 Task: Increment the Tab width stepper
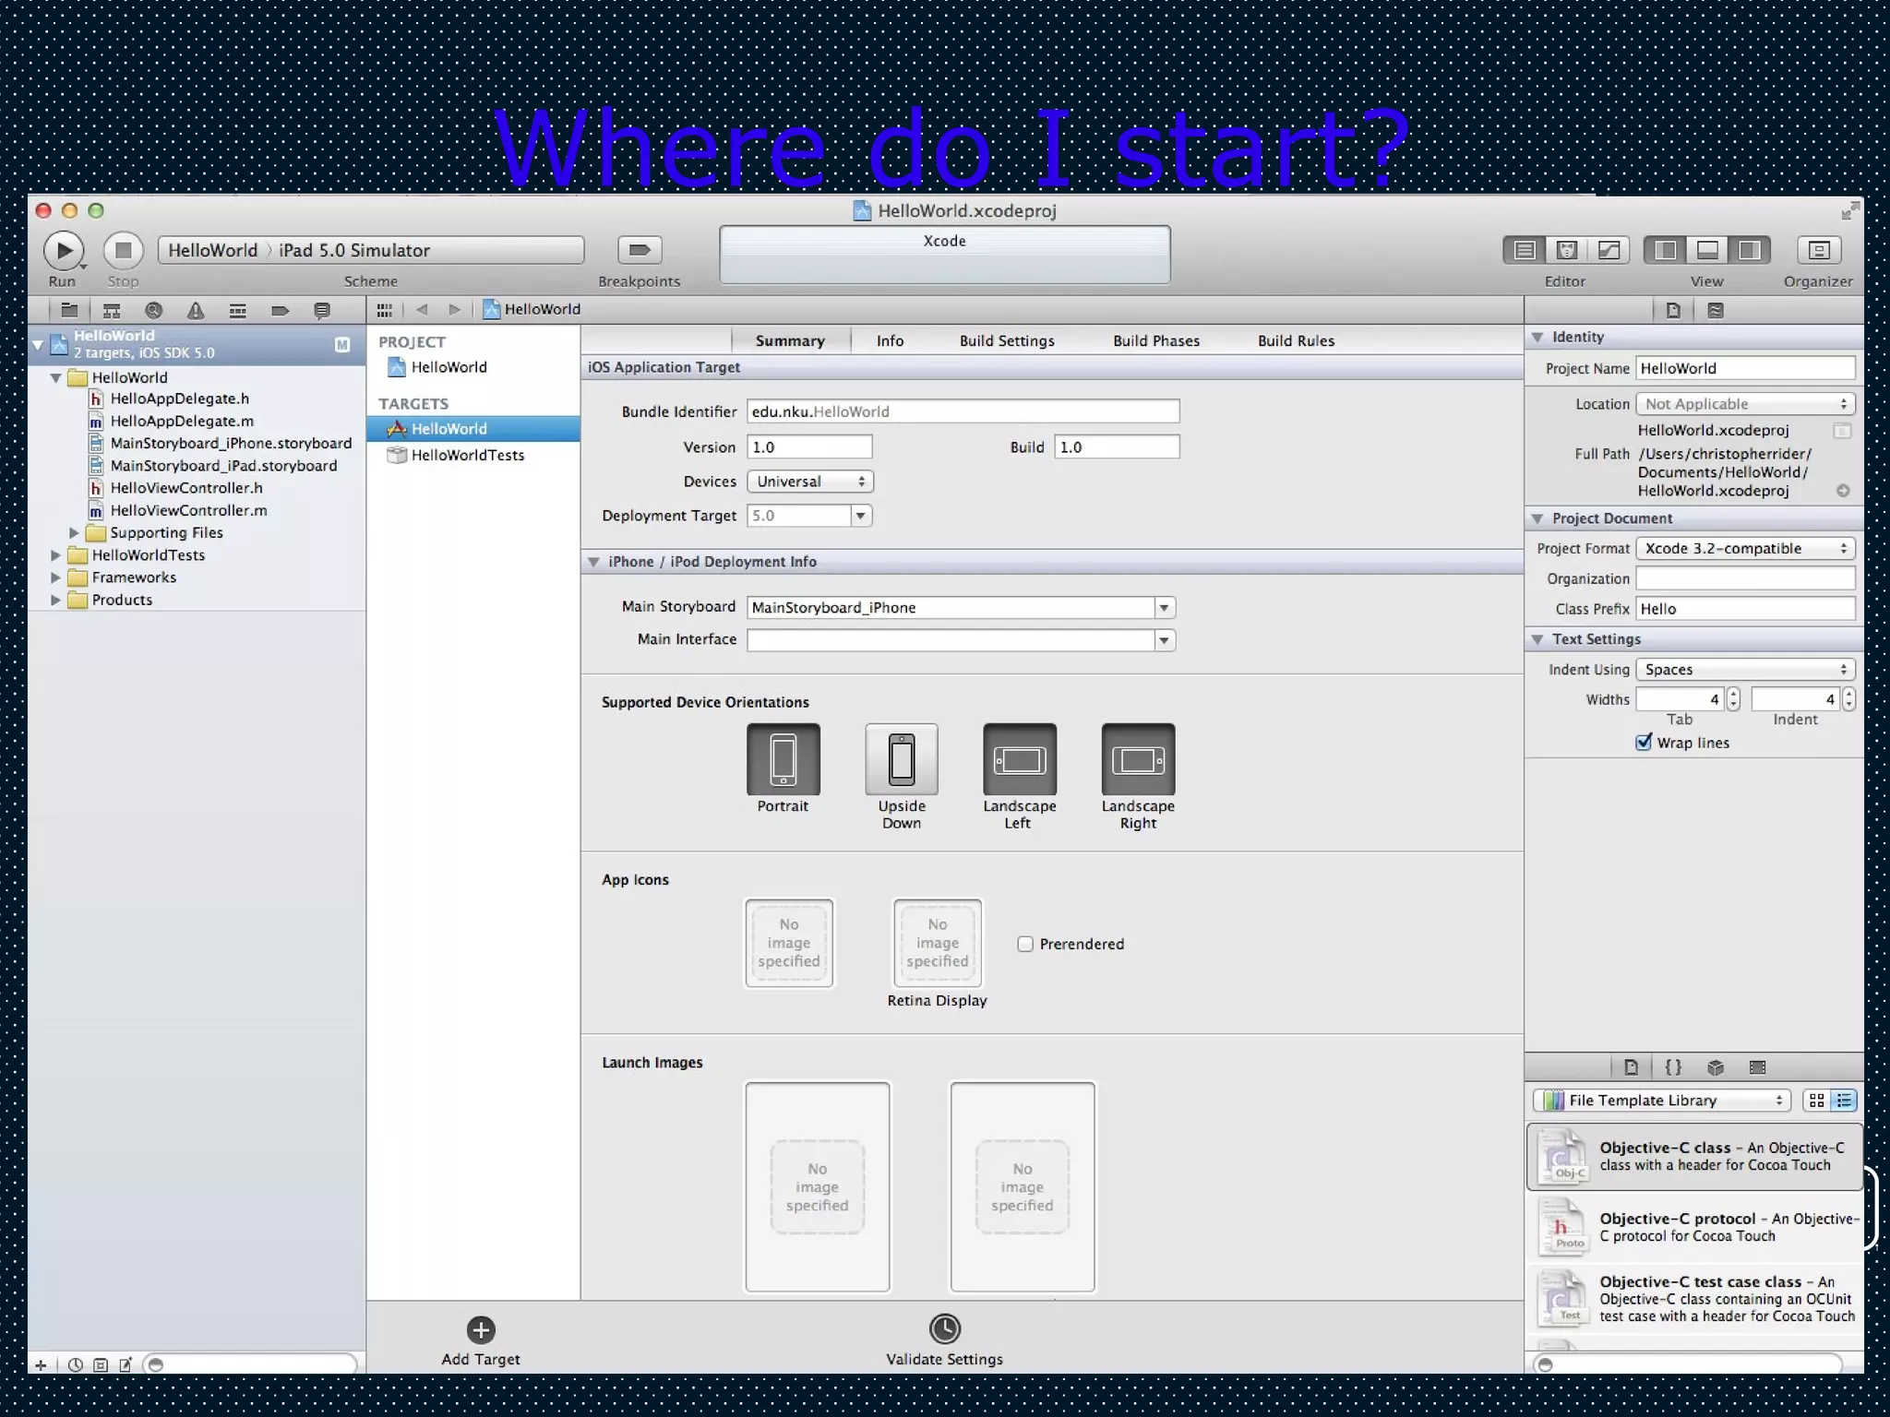[1733, 694]
